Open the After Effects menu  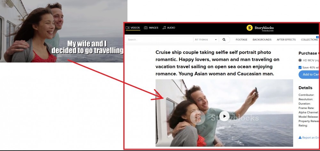point(286,40)
